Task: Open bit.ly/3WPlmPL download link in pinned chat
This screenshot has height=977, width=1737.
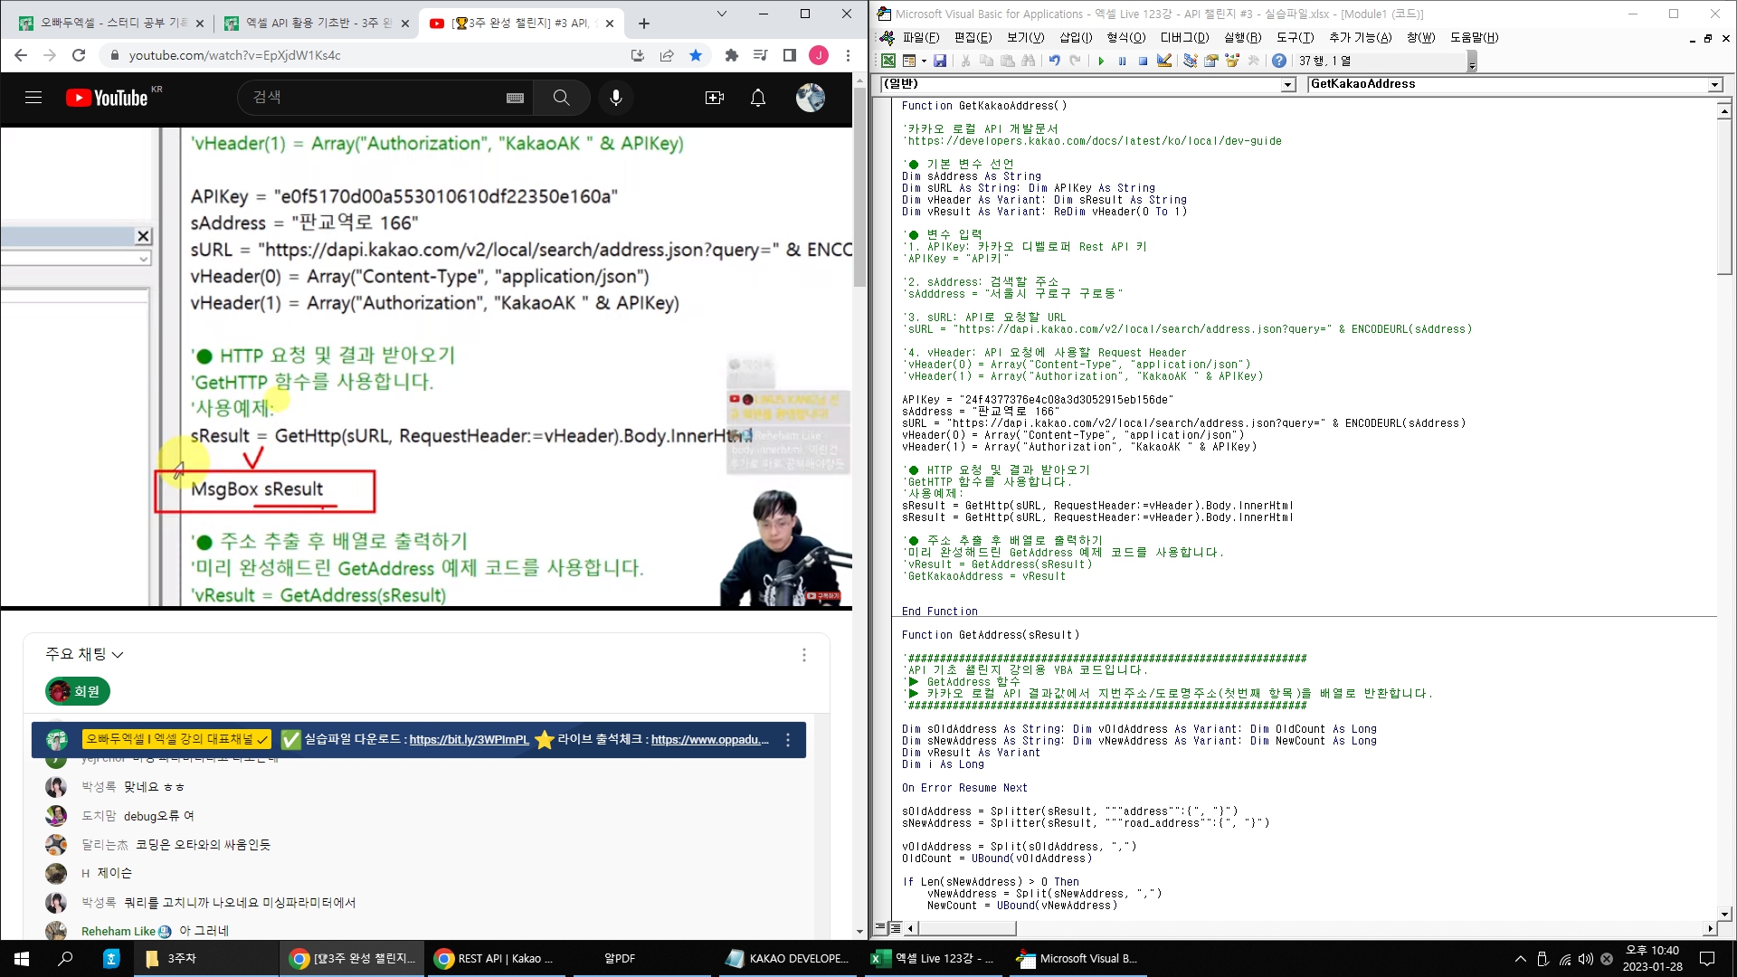Action: pos(469,740)
